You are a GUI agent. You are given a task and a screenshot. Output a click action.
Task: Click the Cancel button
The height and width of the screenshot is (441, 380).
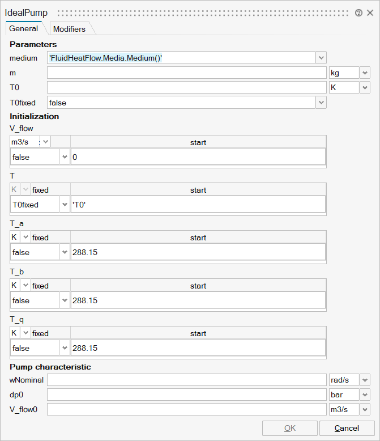click(347, 428)
